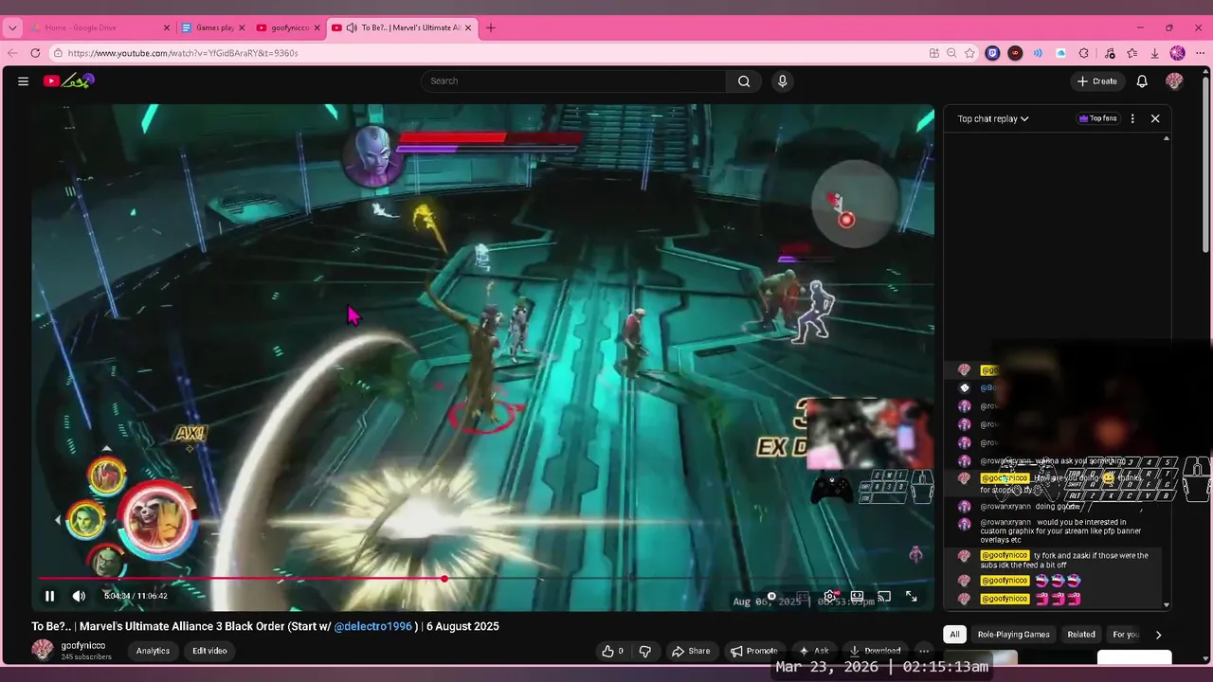Select the All filter chip
The width and height of the screenshot is (1213, 682).
click(954, 635)
